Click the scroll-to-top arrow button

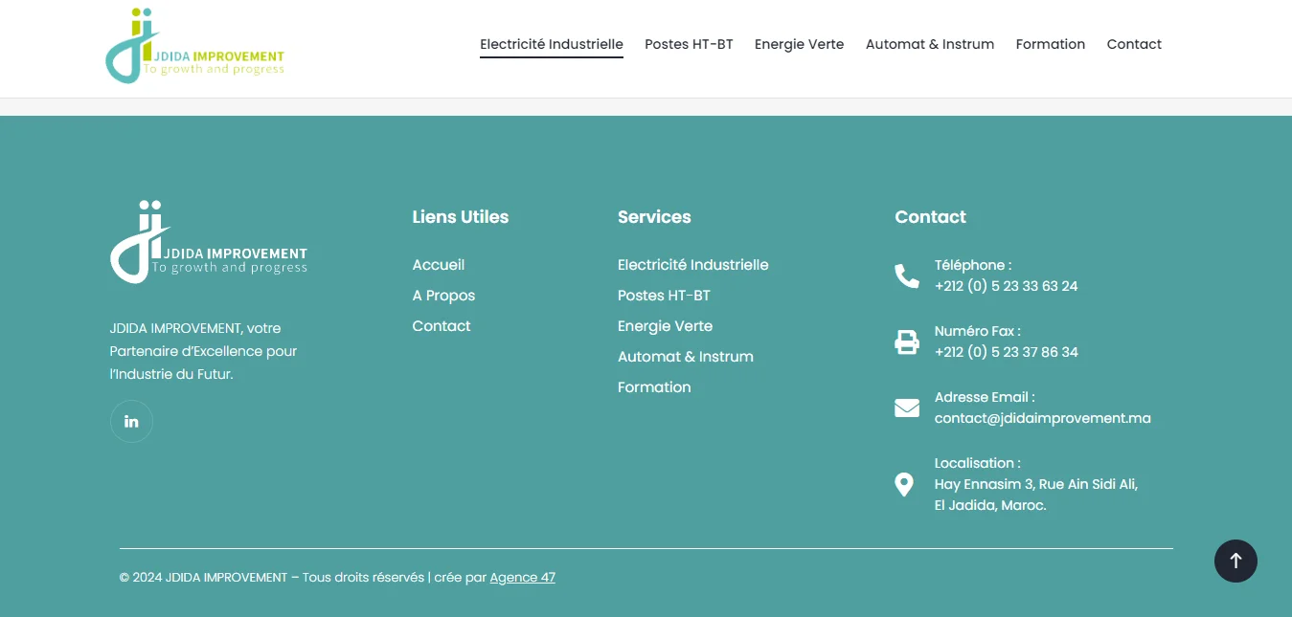pos(1235,561)
